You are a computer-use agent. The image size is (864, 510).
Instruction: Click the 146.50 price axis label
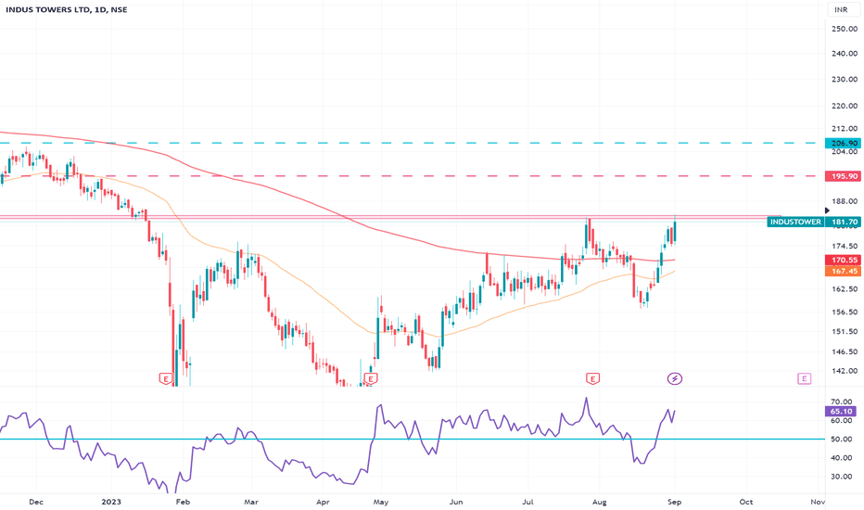[x=845, y=351]
